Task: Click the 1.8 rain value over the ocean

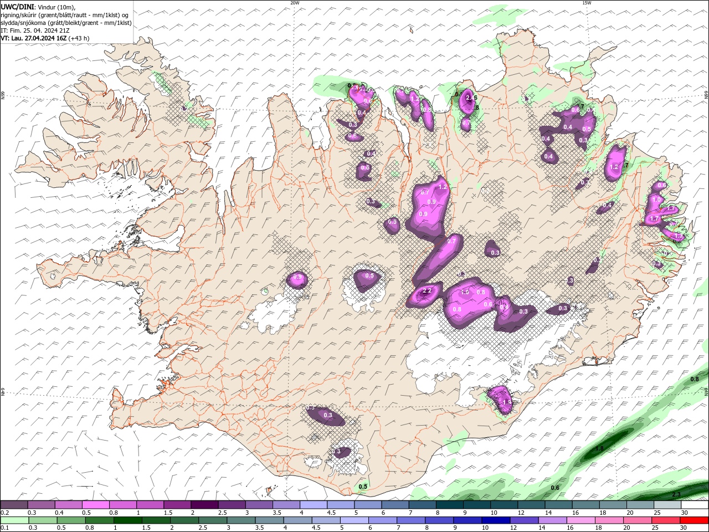Action: click(599, 449)
